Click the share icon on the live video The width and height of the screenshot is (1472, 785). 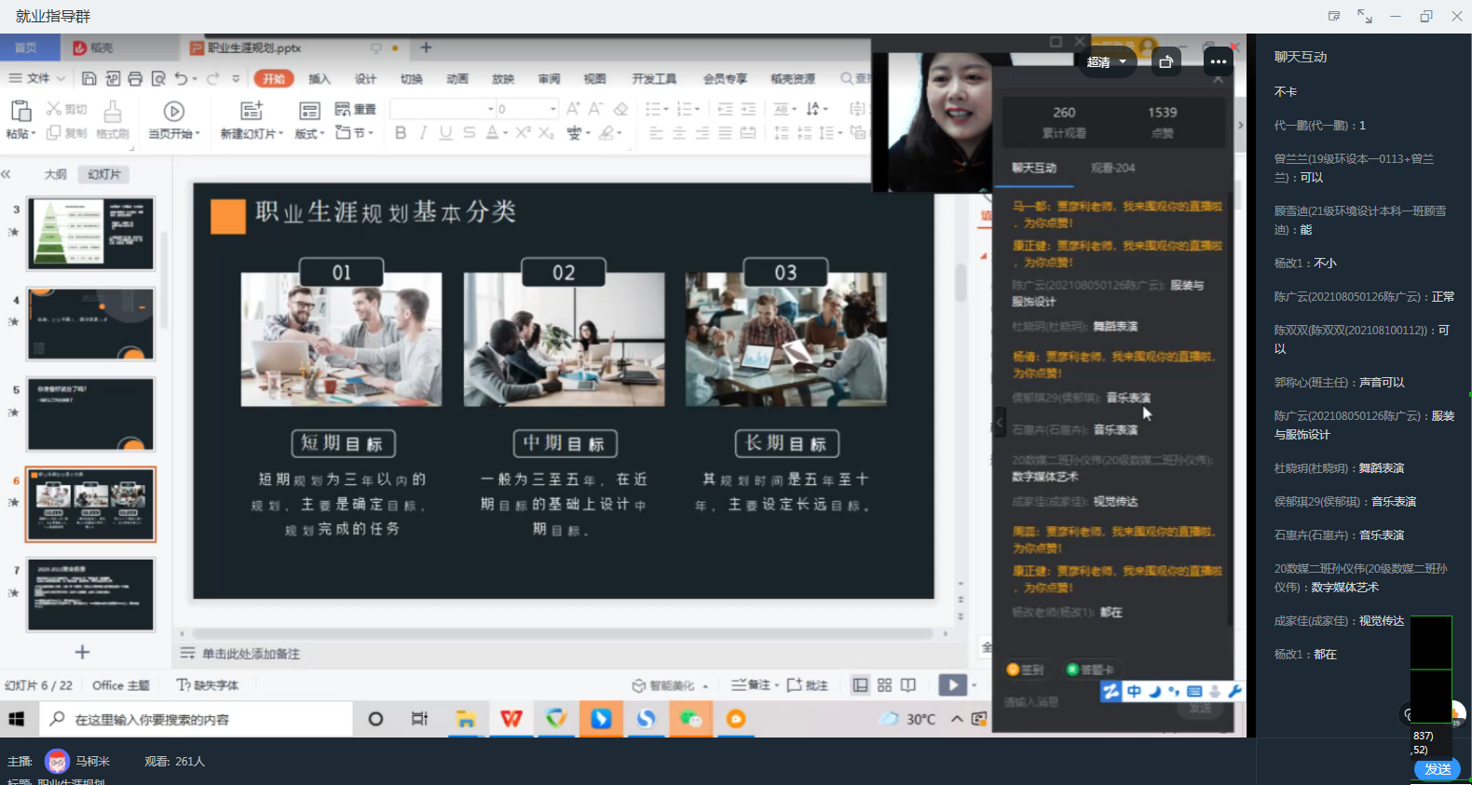[x=1165, y=62]
